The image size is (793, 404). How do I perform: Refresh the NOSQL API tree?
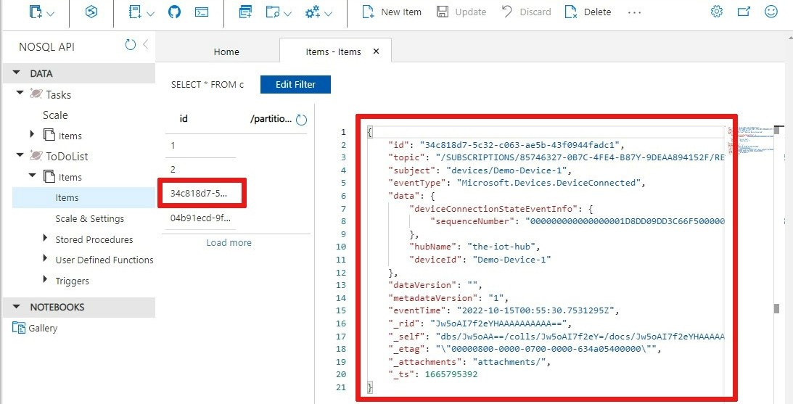(x=131, y=44)
